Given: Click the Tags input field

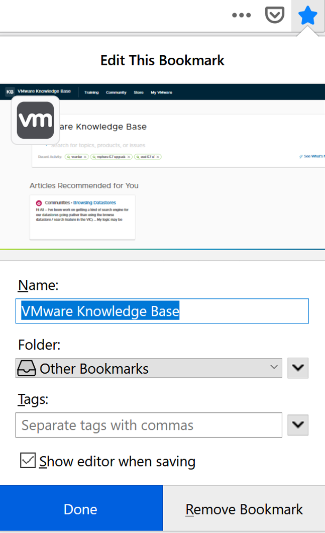Looking at the screenshot, I should point(149,425).
